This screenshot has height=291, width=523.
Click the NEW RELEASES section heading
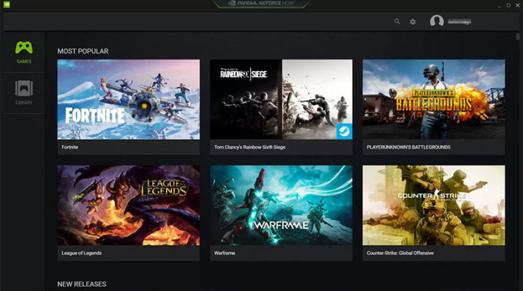tap(82, 284)
